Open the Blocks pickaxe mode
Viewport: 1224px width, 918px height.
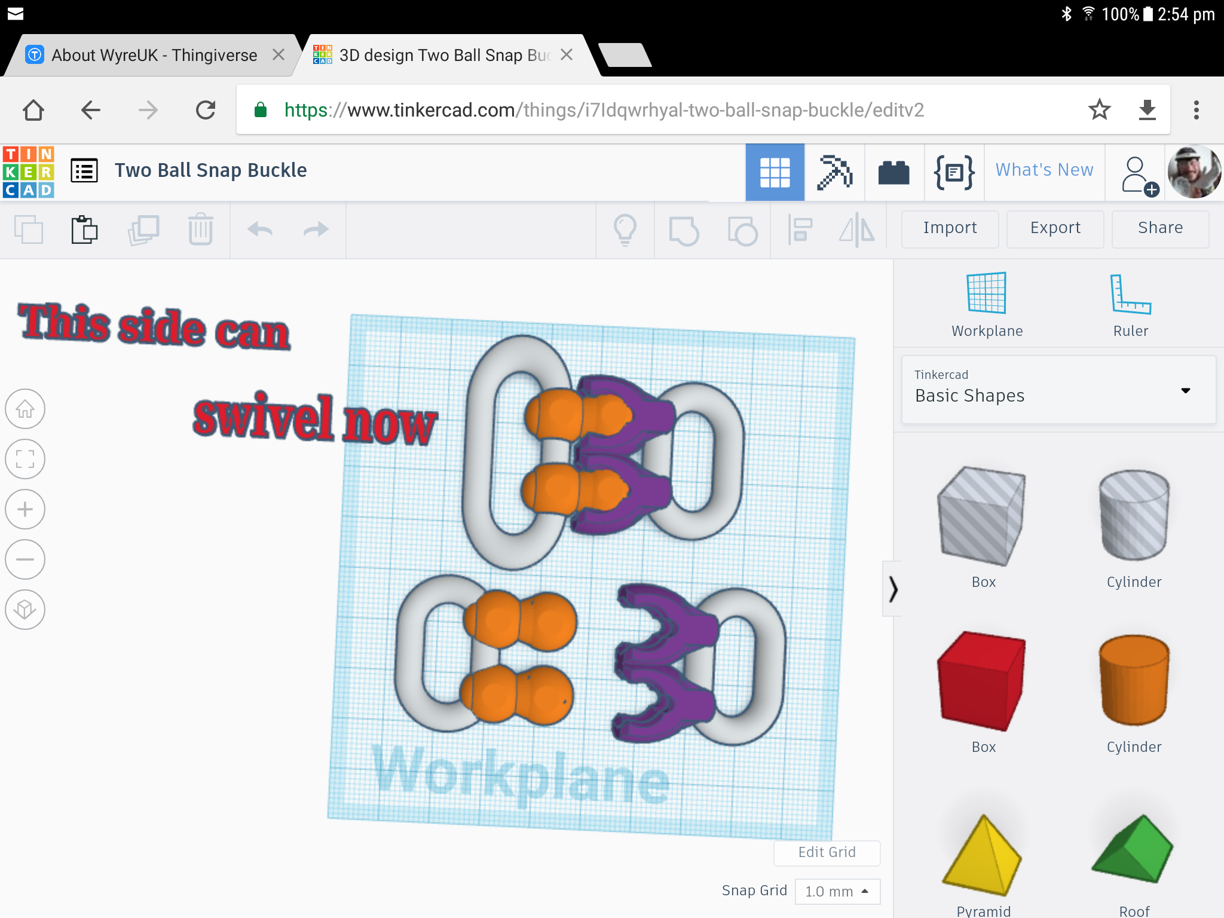(834, 172)
